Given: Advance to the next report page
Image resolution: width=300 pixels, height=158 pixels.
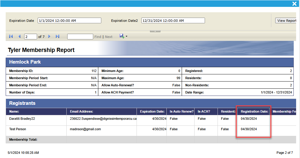Looking at the screenshot, I should [49, 36].
